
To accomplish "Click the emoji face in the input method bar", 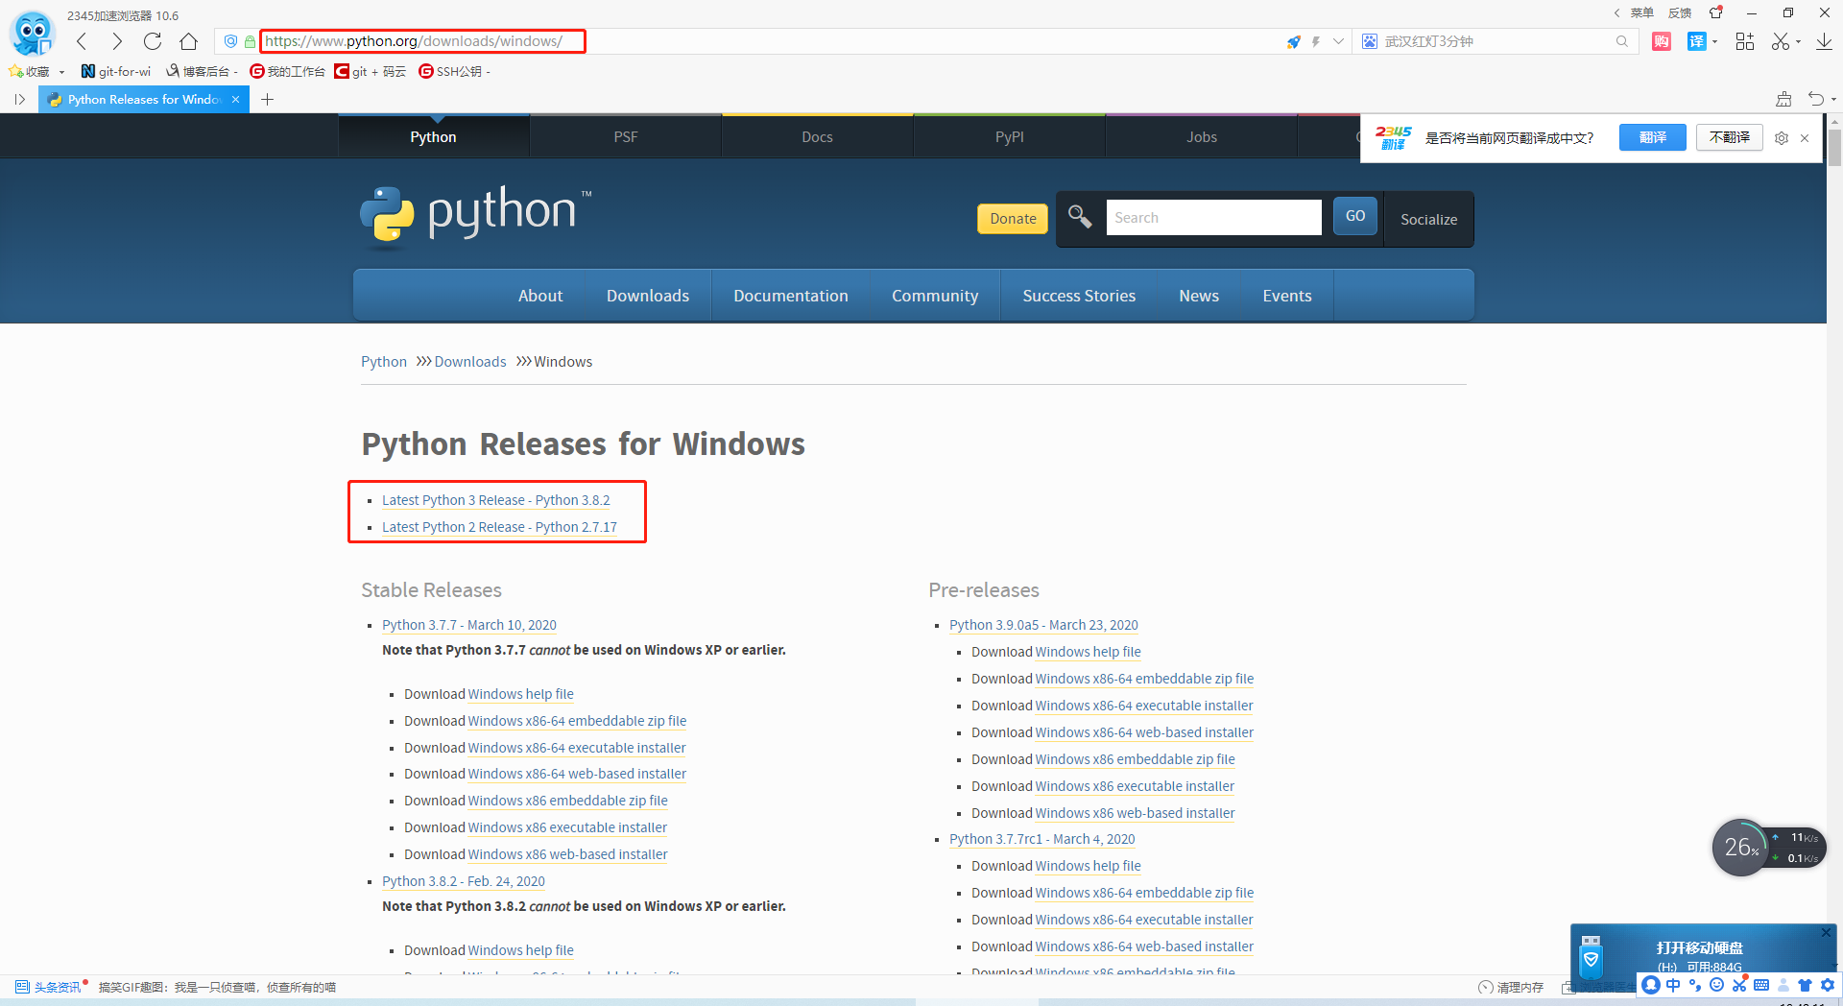I will [x=1717, y=985].
